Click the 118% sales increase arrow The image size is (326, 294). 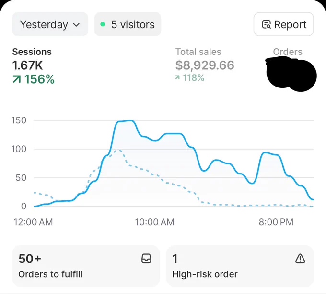(x=177, y=78)
